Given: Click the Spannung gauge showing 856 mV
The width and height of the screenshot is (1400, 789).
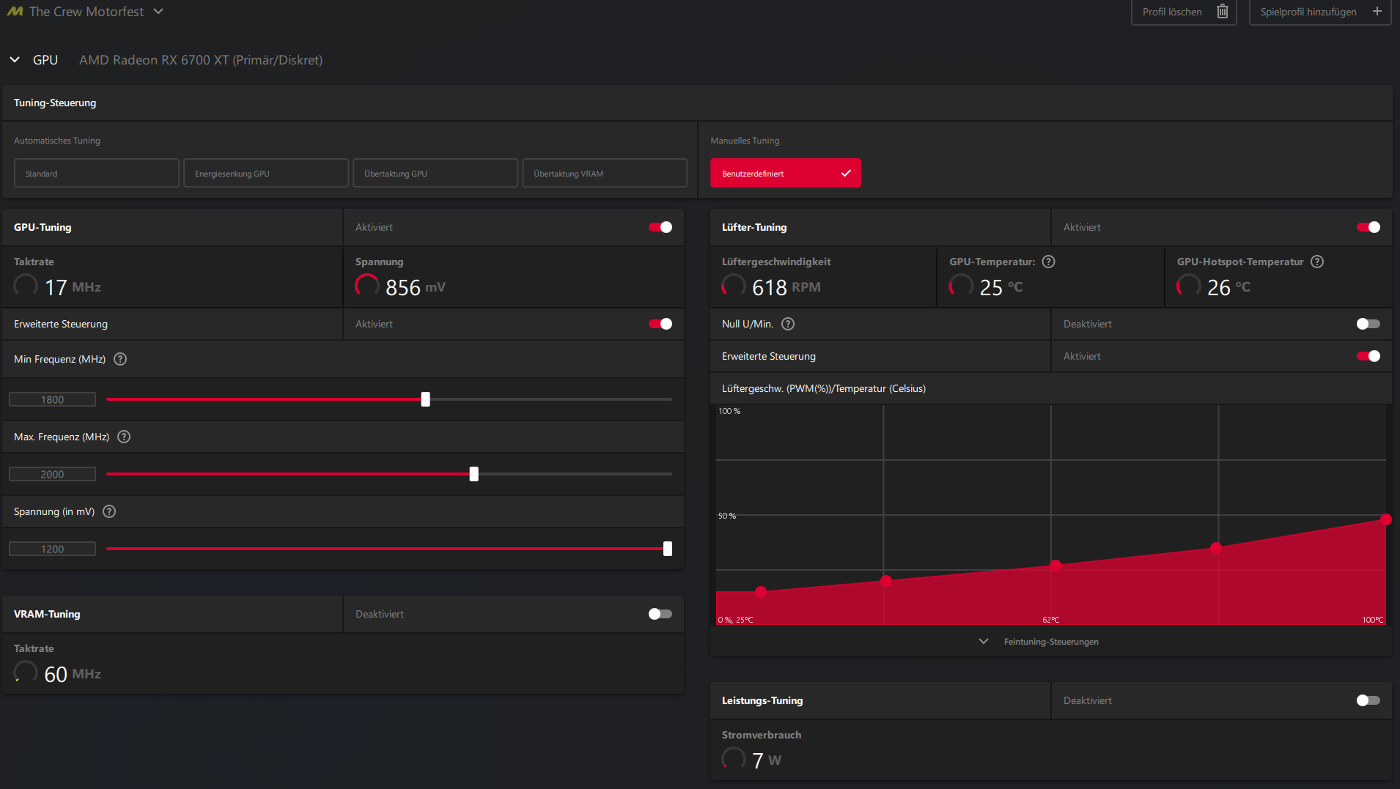Looking at the screenshot, I should 367,286.
